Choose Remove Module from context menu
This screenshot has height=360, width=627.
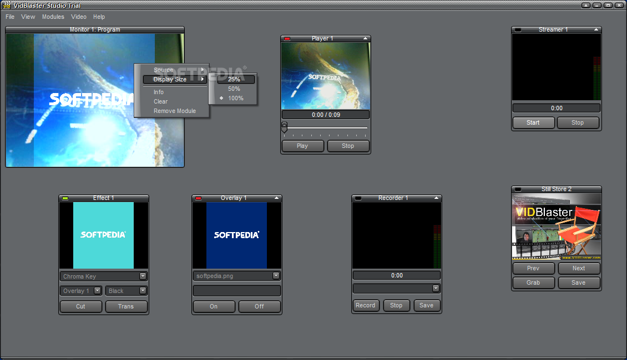(x=175, y=111)
